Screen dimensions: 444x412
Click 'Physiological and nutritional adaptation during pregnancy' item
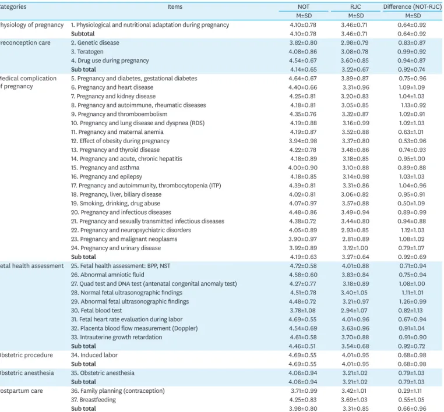[150, 25]
